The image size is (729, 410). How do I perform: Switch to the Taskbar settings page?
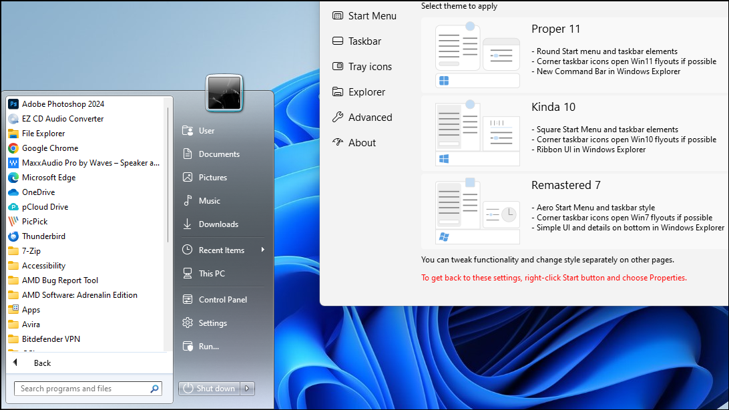tap(357, 41)
